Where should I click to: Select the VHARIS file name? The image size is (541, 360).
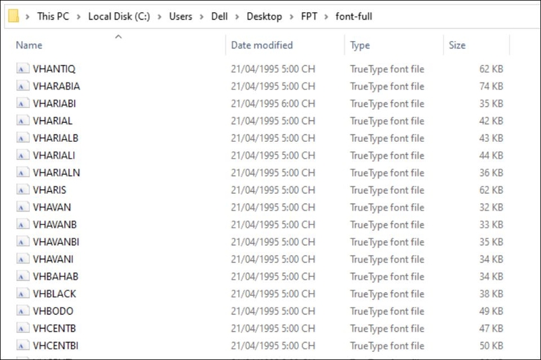coord(49,190)
